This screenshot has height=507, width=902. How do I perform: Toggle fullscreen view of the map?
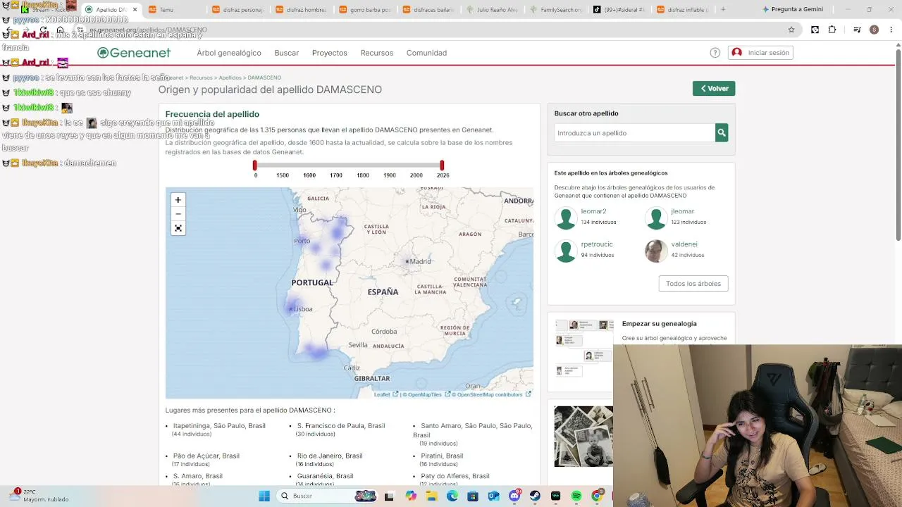tap(178, 228)
